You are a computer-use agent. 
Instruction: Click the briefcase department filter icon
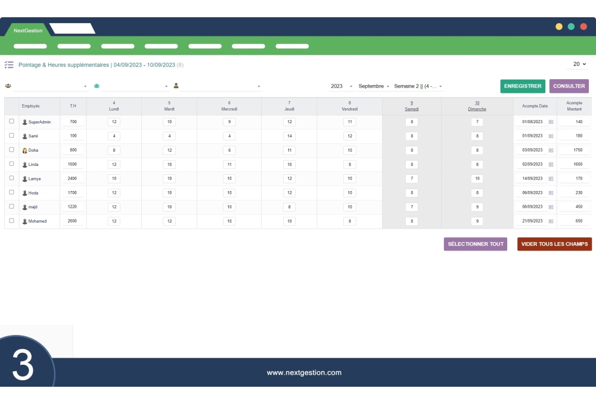point(97,86)
